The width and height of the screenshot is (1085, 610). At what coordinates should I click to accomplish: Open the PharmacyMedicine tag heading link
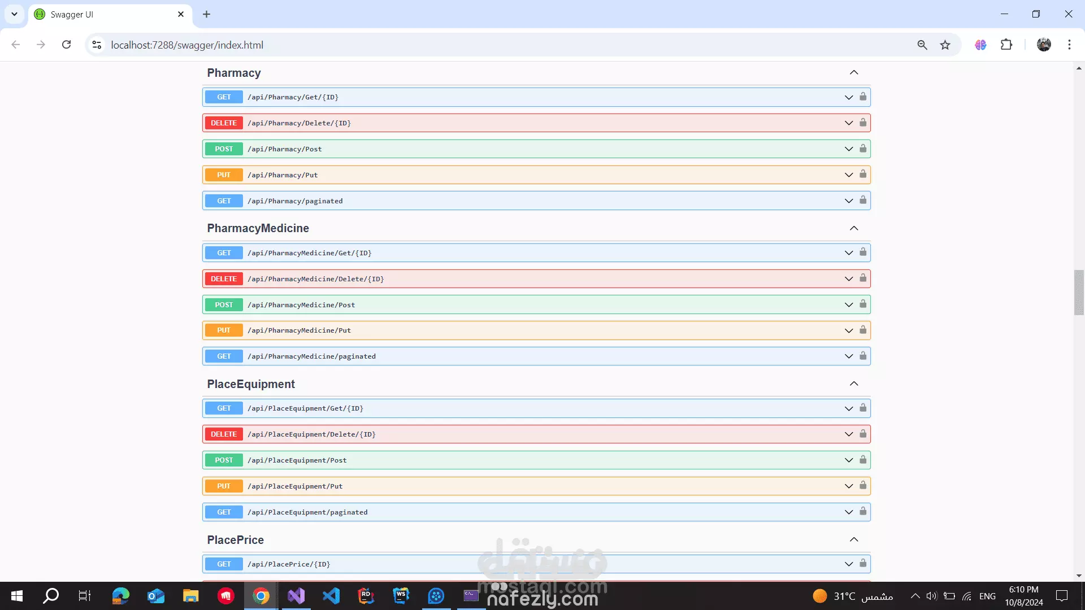[258, 228]
